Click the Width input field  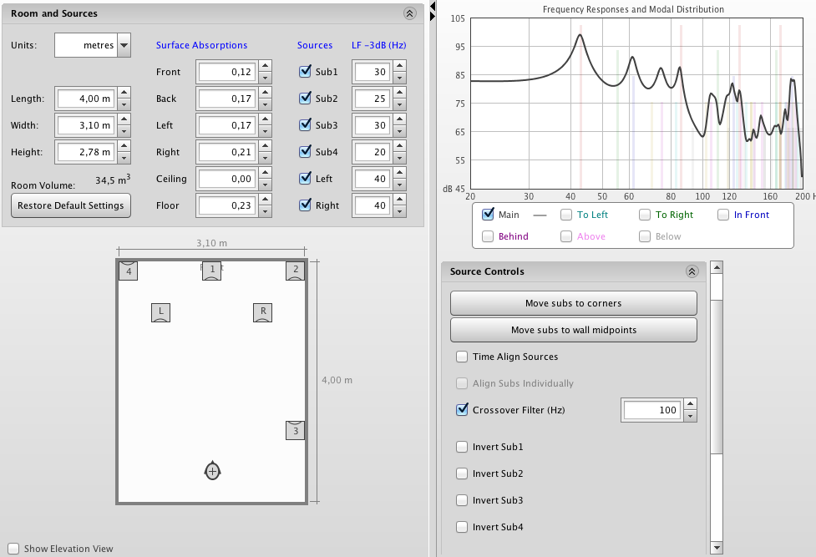[86, 125]
